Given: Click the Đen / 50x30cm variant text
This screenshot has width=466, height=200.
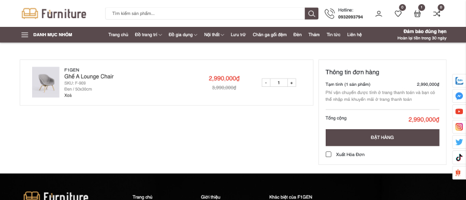Looking at the screenshot, I should coord(78,89).
